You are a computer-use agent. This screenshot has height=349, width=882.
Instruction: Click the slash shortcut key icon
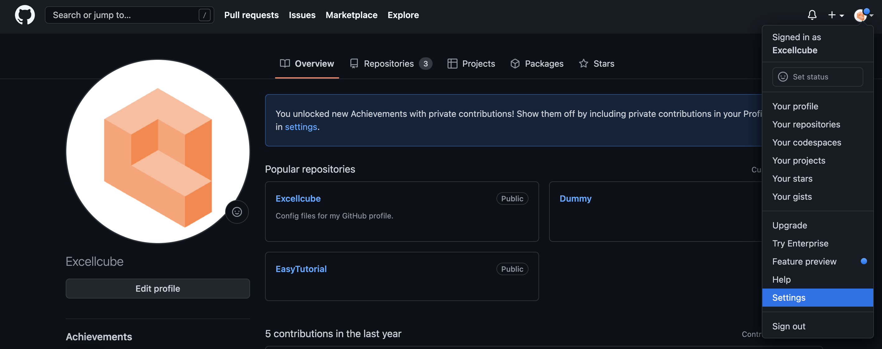(204, 15)
